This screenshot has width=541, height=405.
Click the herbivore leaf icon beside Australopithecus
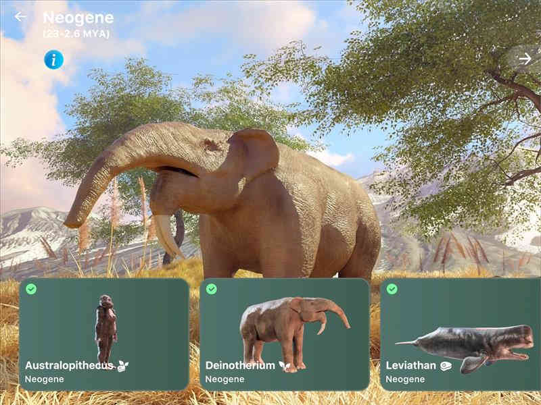tap(123, 366)
